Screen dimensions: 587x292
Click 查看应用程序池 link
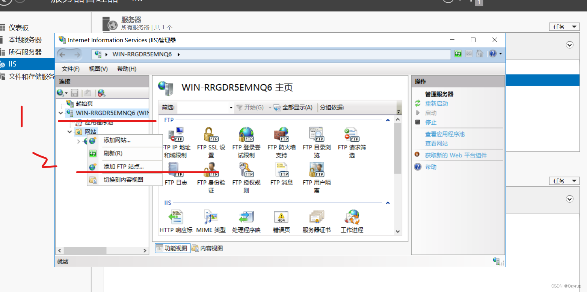445,134
